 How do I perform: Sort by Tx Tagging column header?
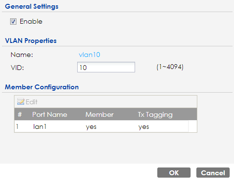tap(155, 114)
